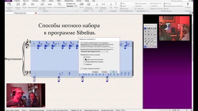The width and height of the screenshot is (198, 111).
Task: Select the whole note on keypad
Action: pos(152,38)
